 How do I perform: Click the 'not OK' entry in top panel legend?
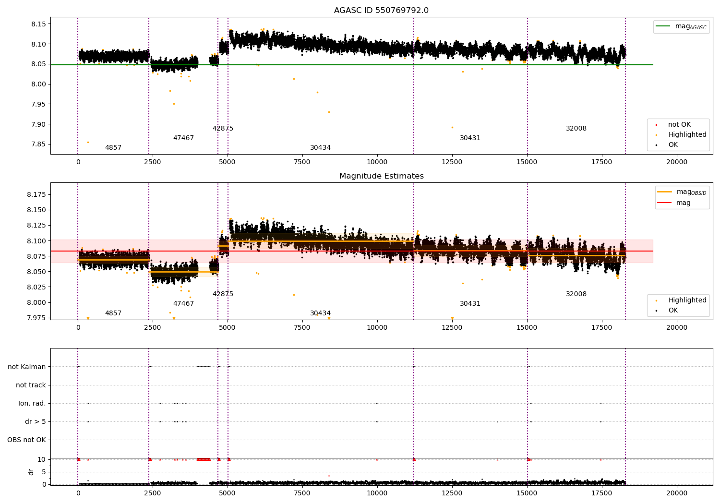[x=679, y=125]
